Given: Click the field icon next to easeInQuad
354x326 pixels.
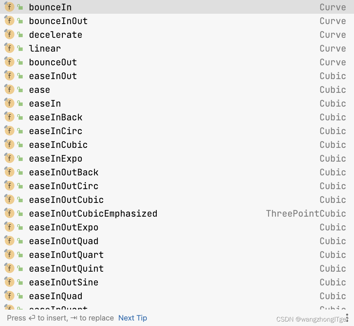Looking at the screenshot, I should click(9, 295).
